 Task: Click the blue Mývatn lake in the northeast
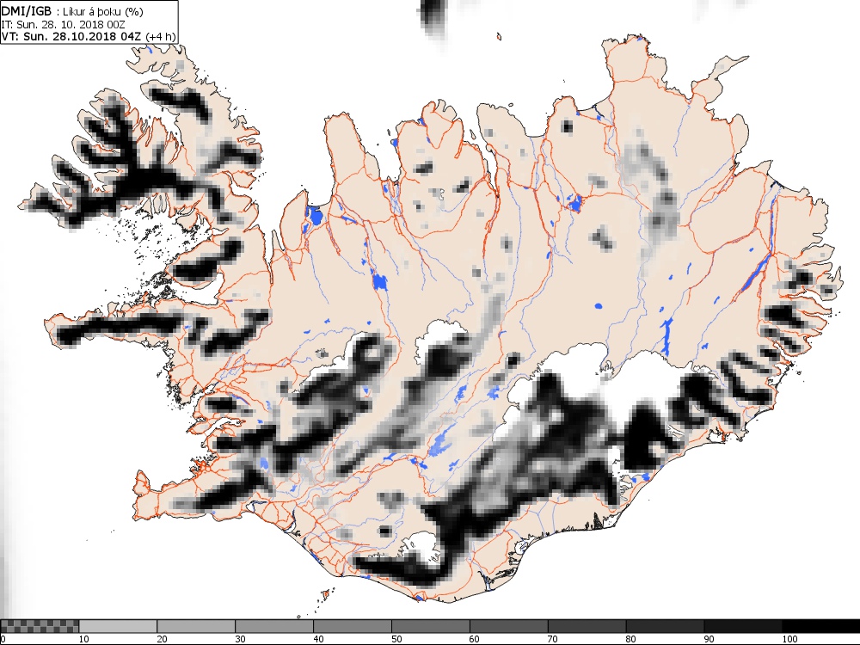point(574,204)
